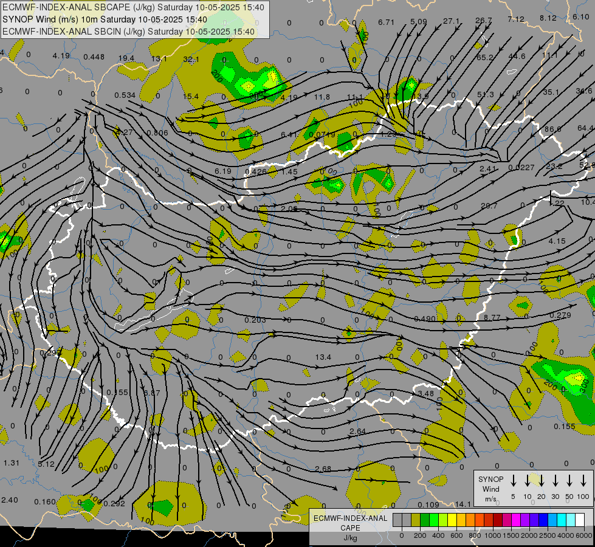Click the '0.203' value on the map
Screen dimensions: 595x547
(x=255, y=320)
